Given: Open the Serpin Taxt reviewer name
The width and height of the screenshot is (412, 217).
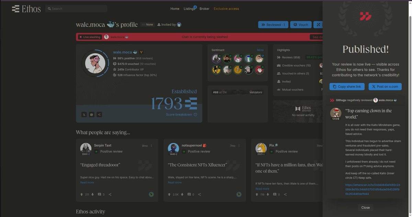Looking at the screenshot, I should click(x=103, y=145).
